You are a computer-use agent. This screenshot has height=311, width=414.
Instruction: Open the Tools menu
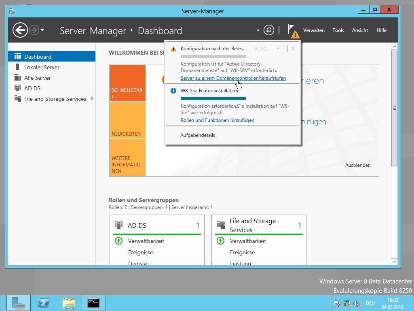(338, 30)
